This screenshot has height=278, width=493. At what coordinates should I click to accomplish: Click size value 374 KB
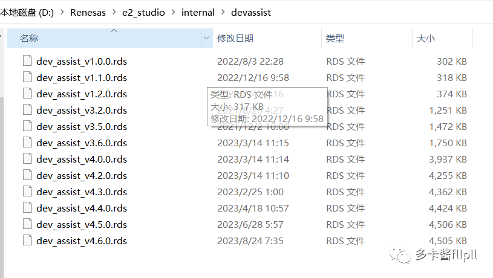(452, 94)
